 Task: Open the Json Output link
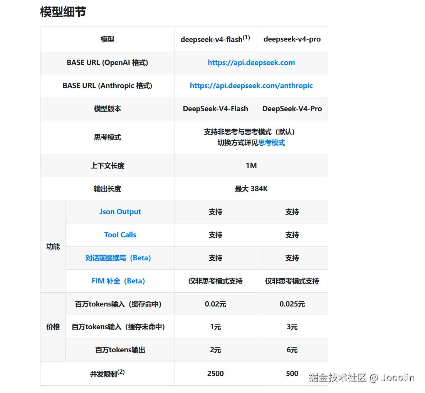pyautogui.click(x=120, y=212)
